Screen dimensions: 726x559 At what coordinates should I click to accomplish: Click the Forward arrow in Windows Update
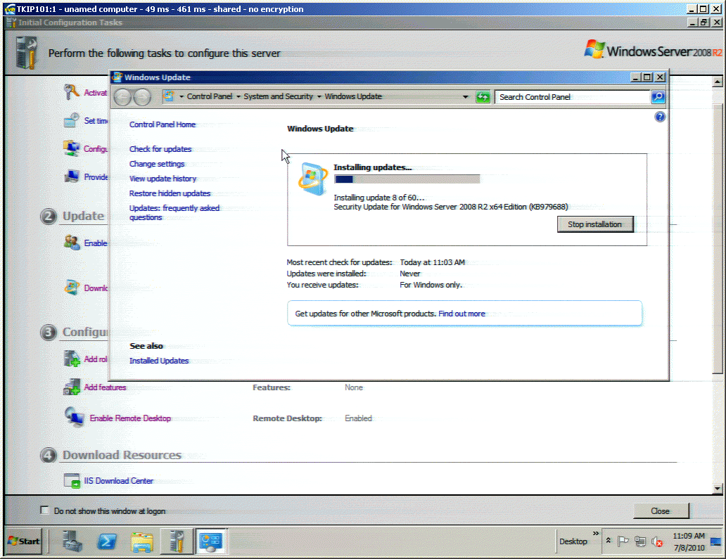coord(142,97)
